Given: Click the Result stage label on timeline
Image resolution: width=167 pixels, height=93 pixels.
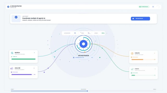Looking at the screenshot, I should (155, 89).
